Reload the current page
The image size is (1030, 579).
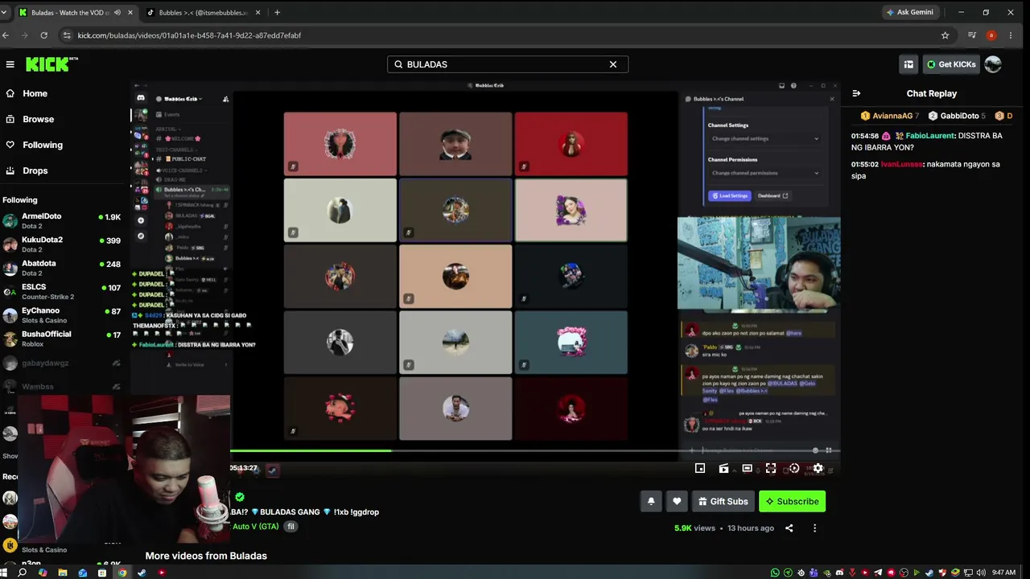43,35
